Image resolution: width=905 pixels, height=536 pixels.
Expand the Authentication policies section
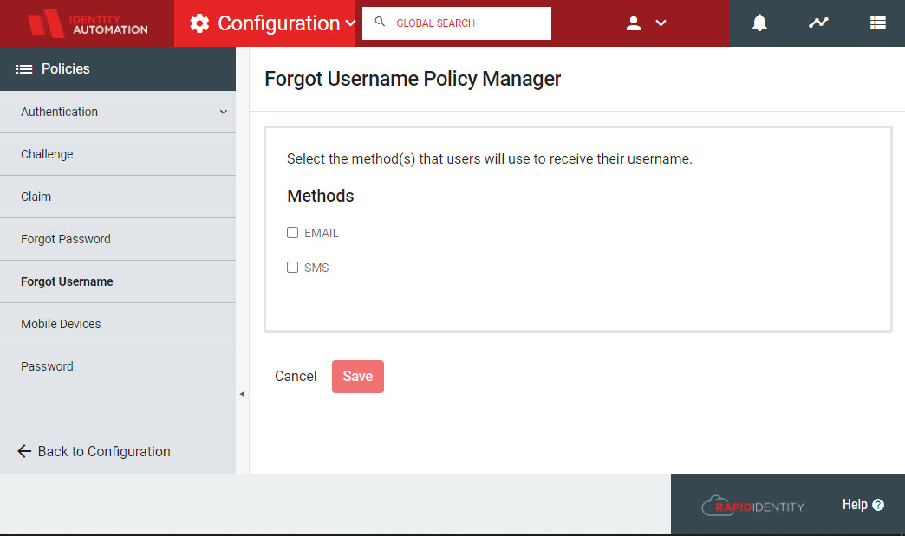coord(224,112)
